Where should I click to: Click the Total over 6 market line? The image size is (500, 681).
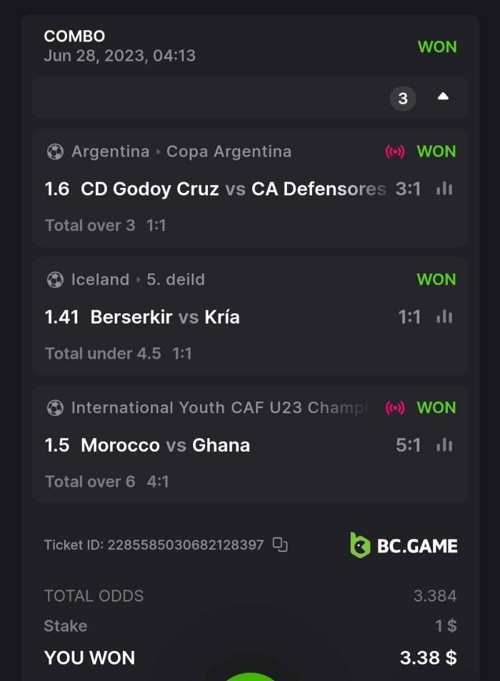tap(90, 482)
